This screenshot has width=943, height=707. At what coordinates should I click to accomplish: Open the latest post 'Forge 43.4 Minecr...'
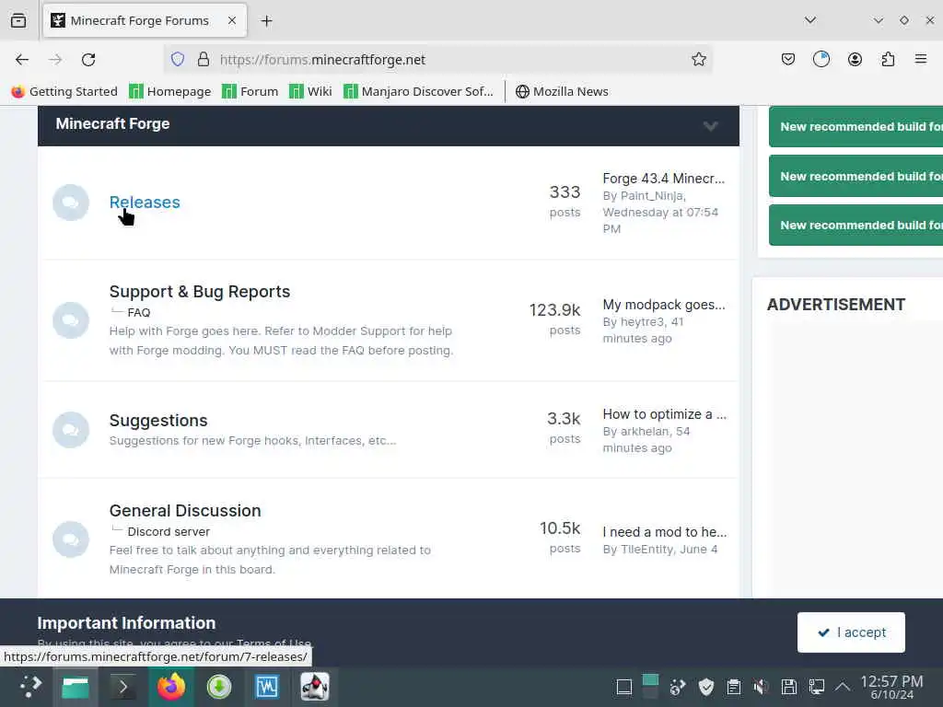pos(663,179)
